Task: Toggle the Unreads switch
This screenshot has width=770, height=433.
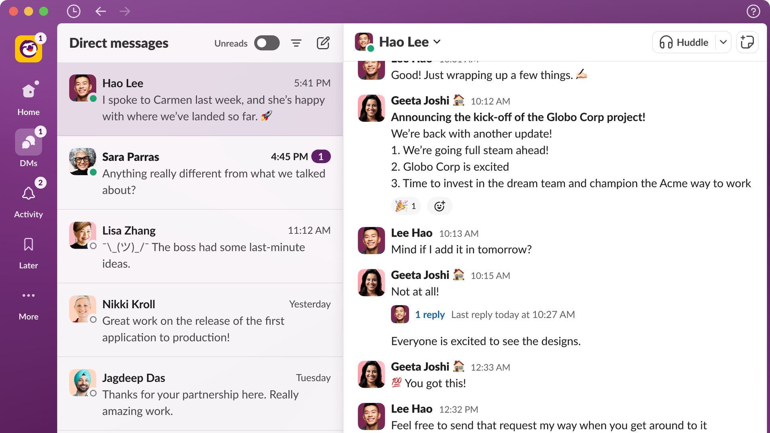Action: click(x=267, y=43)
